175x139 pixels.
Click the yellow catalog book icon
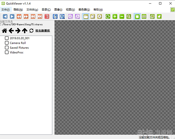[x=93, y=16]
